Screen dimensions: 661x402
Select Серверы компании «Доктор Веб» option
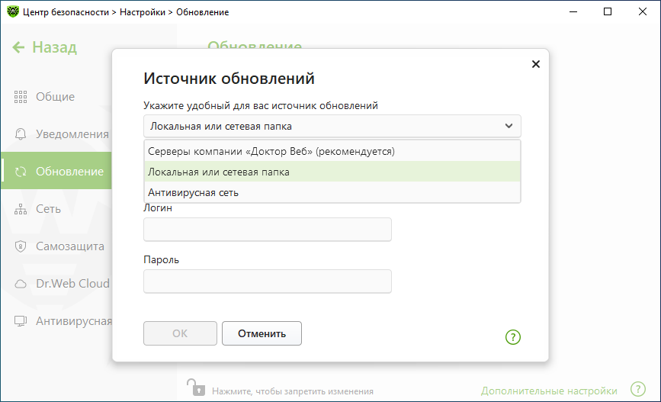point(332,151)
